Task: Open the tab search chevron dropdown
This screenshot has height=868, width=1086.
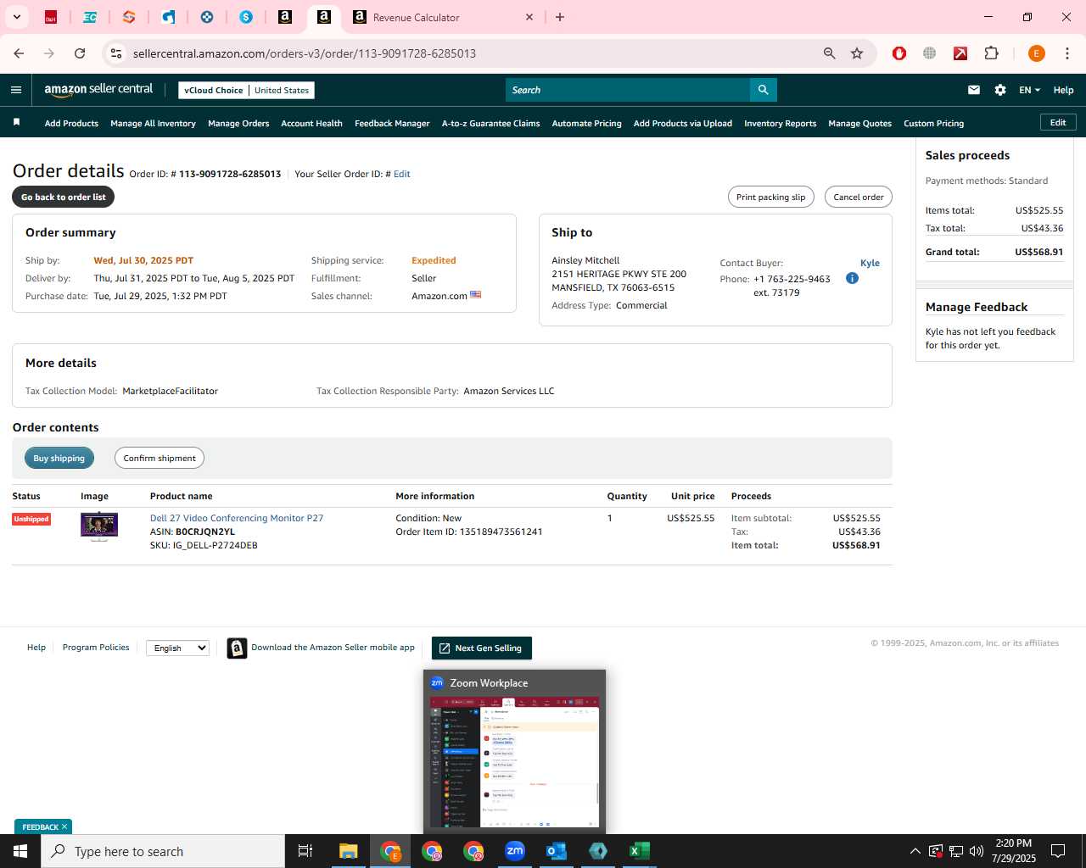Action: click(16, 17)
